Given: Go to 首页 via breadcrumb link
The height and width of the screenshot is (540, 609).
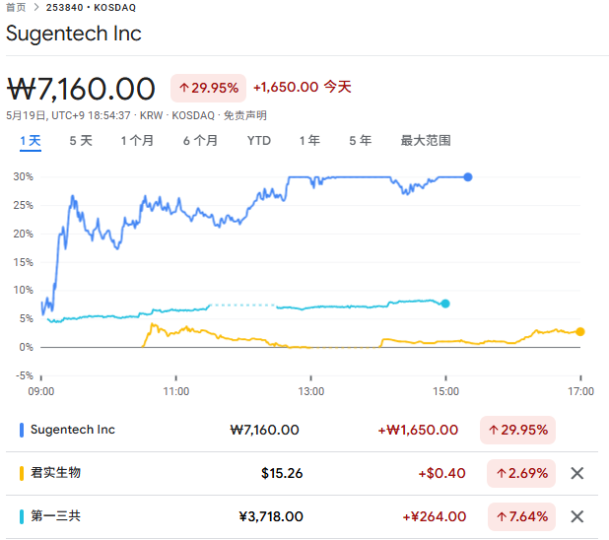Looking at the screenshot, I should click(16, 7).
